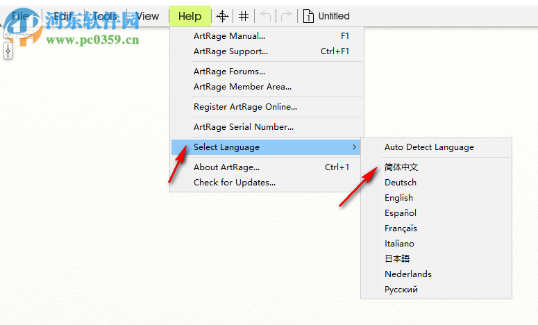The width and height of the screenshot is (538, 325).
Task: Select English language
Action: (436, 198)
